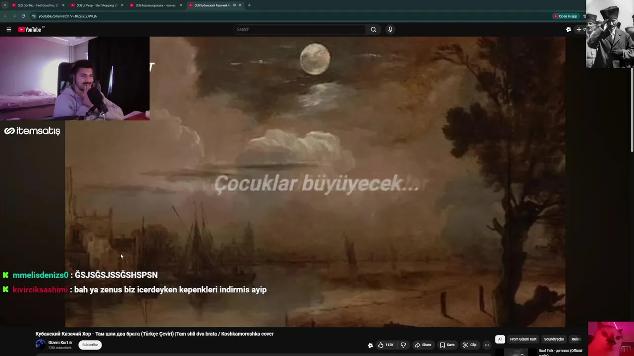Open the YouTube hamburger guide menu
This screenshot has height=356, width=634.
[8, 30]
